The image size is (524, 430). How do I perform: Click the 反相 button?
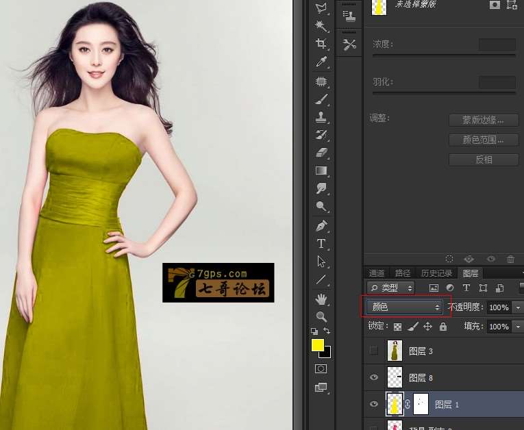point(484,160)
